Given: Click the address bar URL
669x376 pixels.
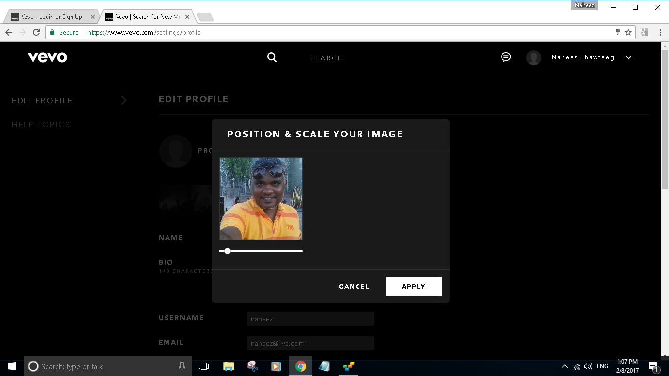Looking at the screenshot, I should (x=144, y=32).
